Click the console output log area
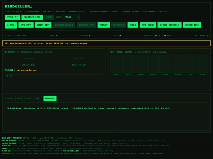 [x=106, y=117]
